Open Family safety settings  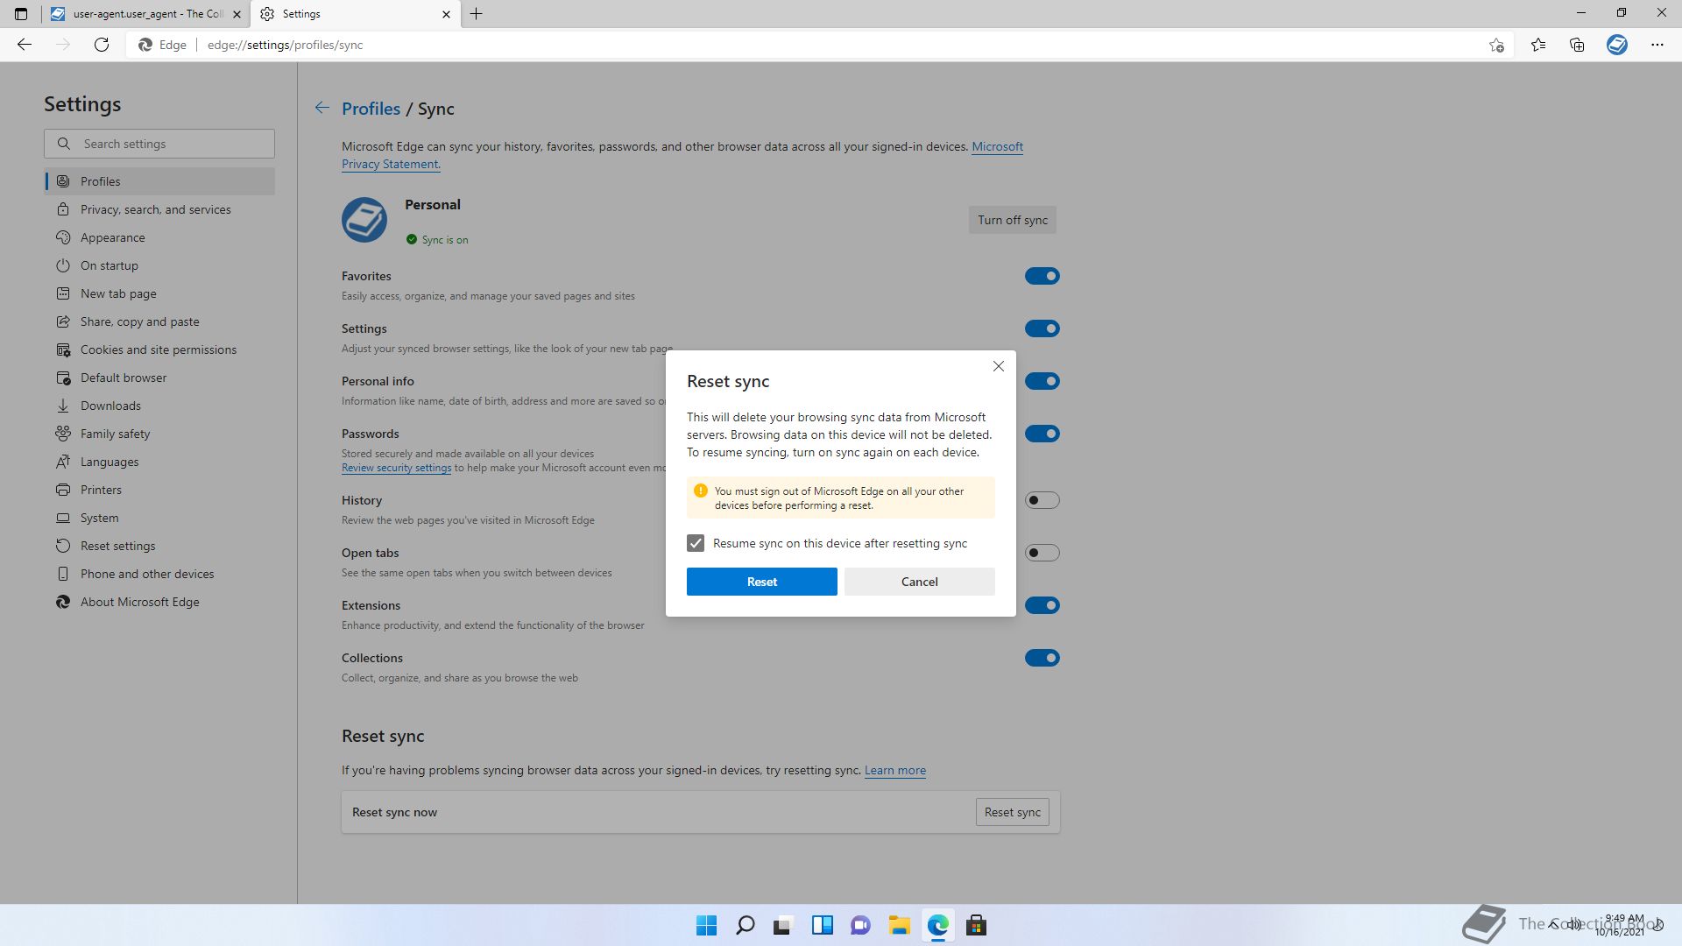159,434
